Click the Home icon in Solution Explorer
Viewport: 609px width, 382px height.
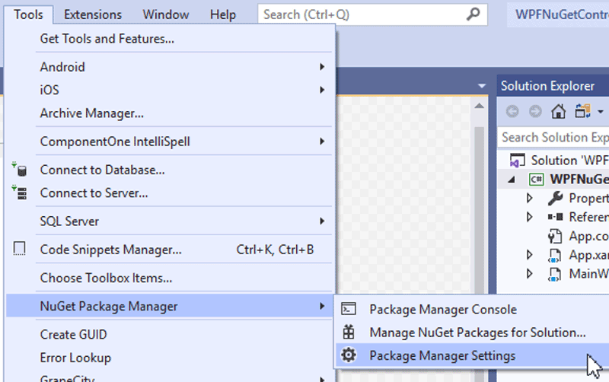(x=558, y=112)
